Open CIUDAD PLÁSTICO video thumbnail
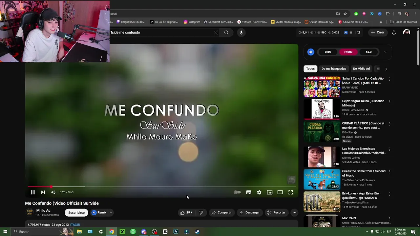This screenshot has height=236, width=420. click(x=322, y=132)
